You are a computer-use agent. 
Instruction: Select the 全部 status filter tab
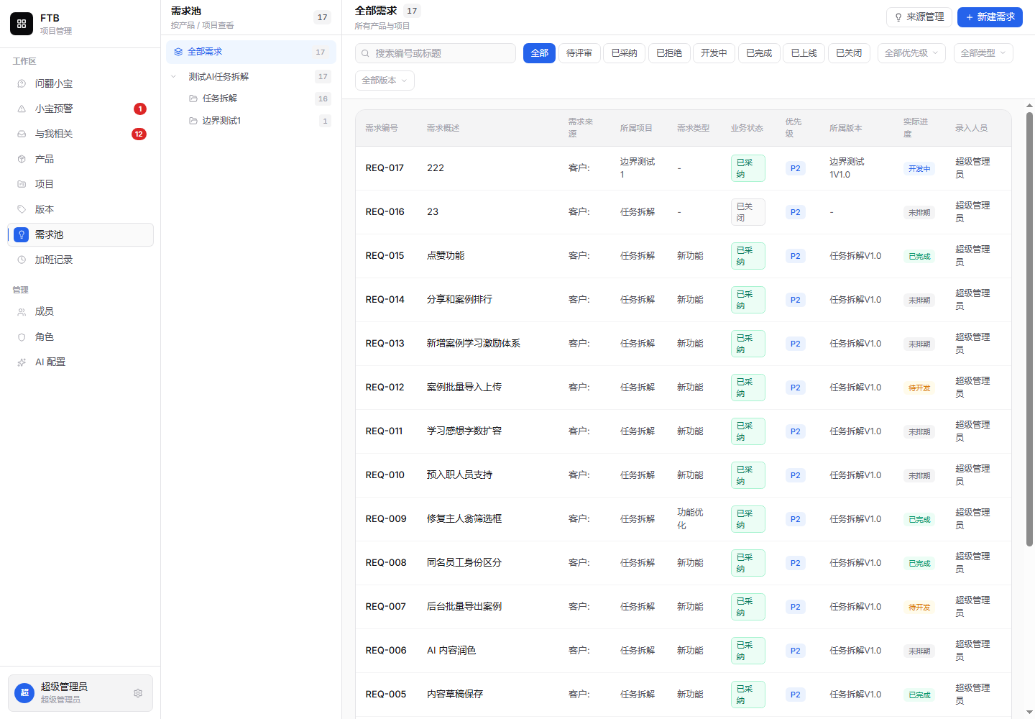coord(539,53)
